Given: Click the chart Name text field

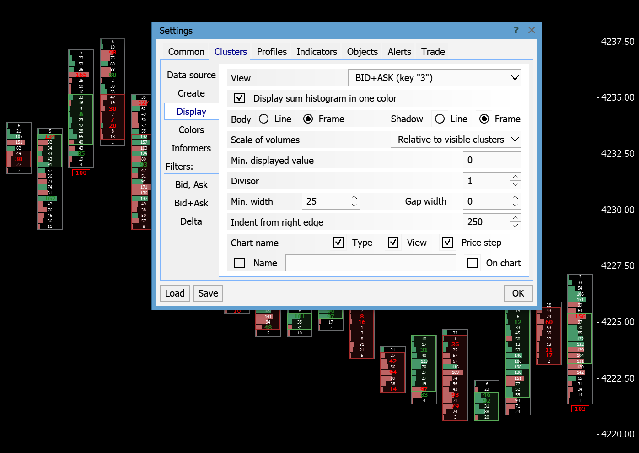Looking at the screenshot, I should pos(371,263).
